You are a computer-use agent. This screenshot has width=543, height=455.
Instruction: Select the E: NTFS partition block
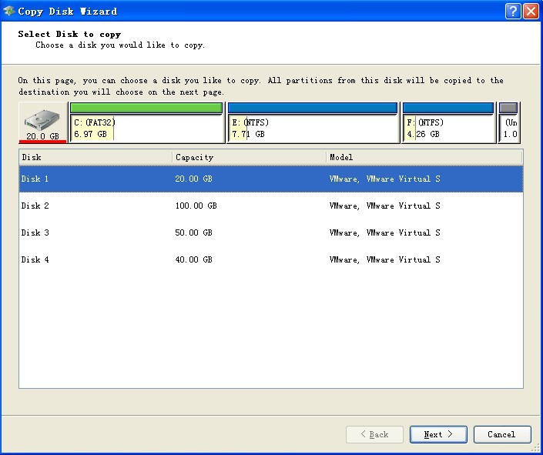point(313,129)
